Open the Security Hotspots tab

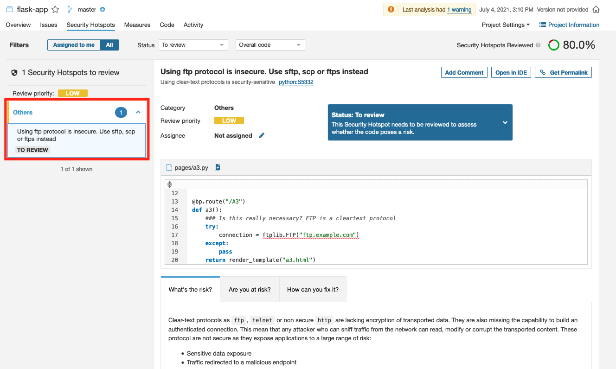90,25
